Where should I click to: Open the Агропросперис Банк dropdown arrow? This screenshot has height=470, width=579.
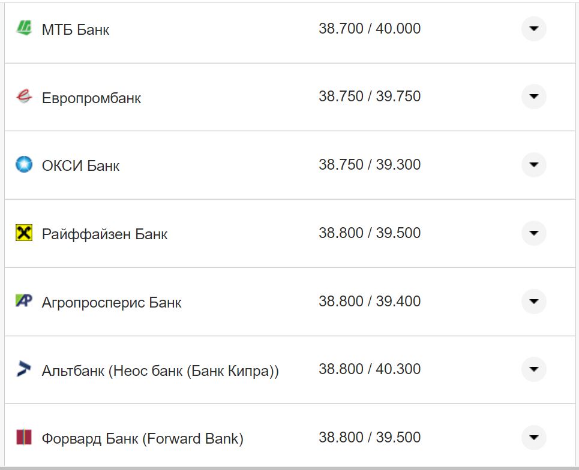coord(533,301)
